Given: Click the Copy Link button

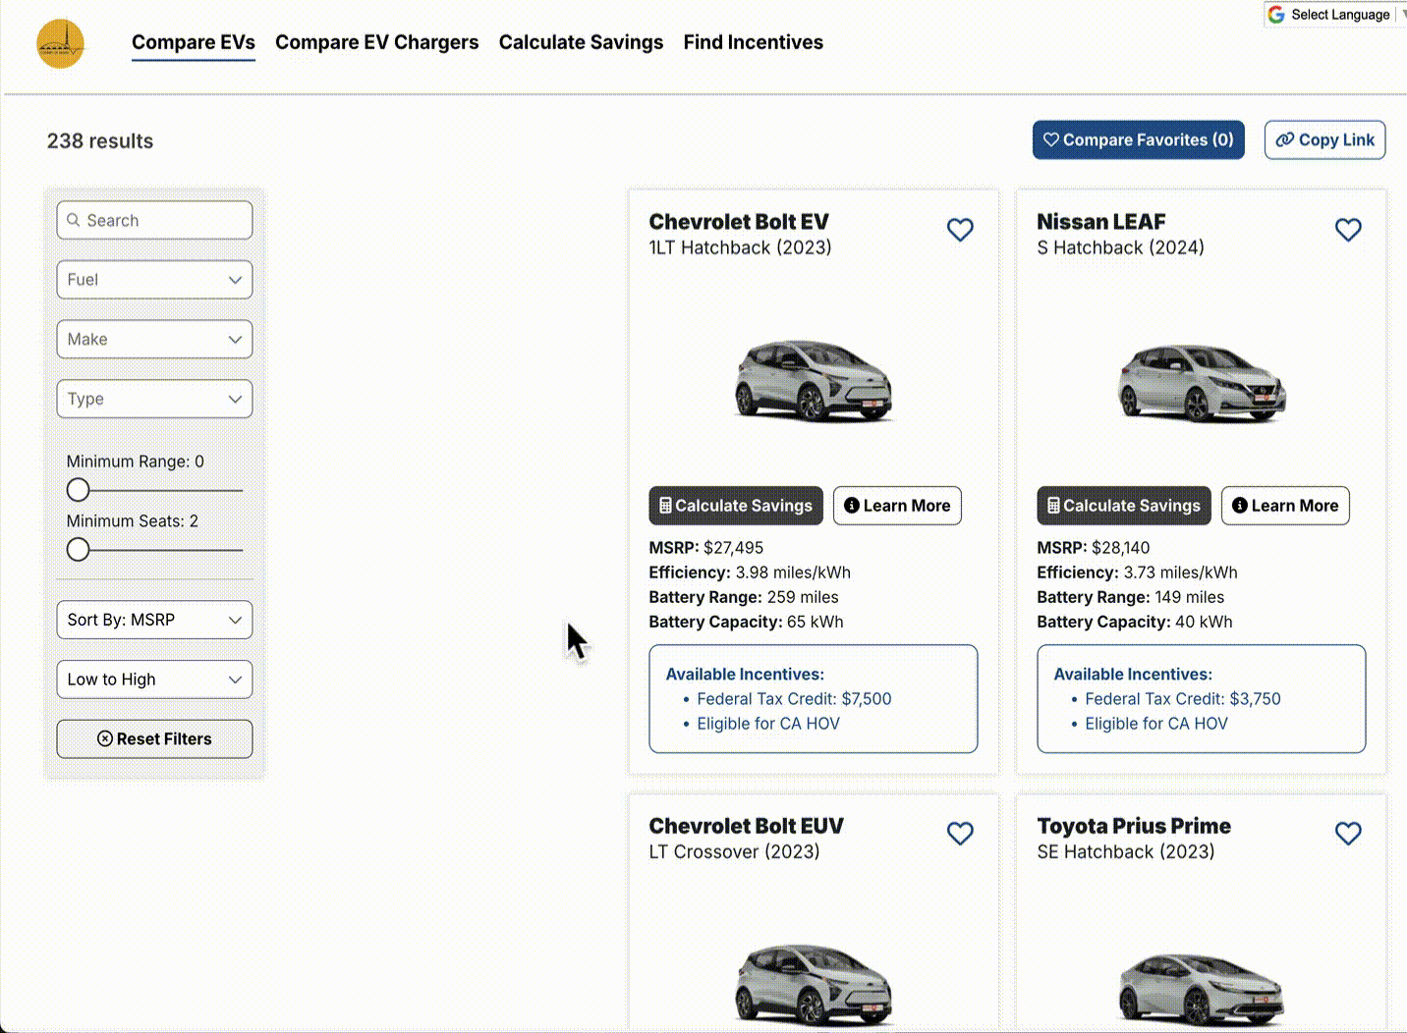Looking at the screenshot, I should pyautogui.click(x=1325, y=139).
